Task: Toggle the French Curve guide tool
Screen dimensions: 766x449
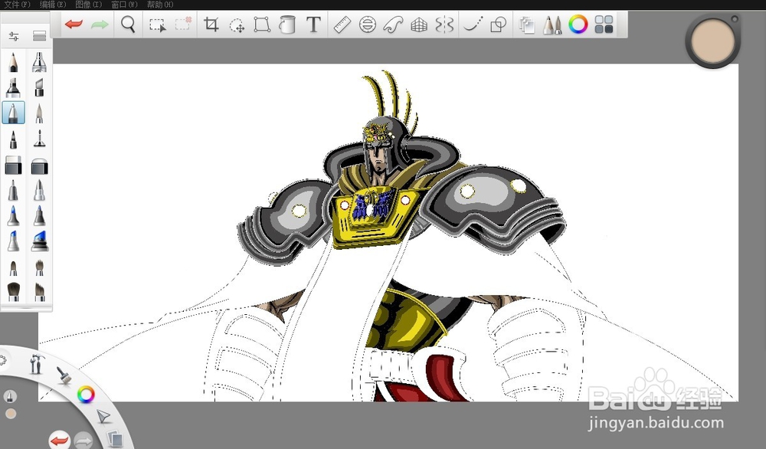Action: pos(393,24)
